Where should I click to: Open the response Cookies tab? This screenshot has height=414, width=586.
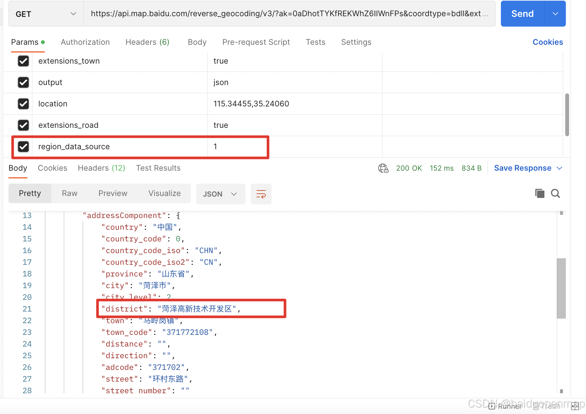click(x=53, y=168)
